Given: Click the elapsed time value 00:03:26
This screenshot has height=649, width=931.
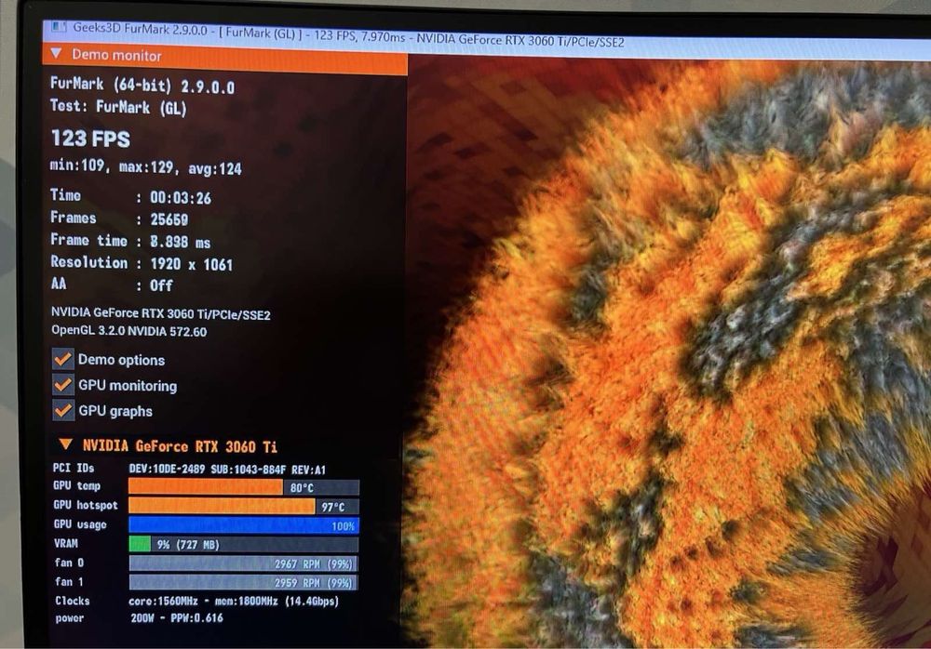Looking at the screenshot, I should 181,197.
